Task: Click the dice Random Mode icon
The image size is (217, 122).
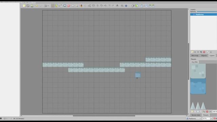Action: pos(133,6)
